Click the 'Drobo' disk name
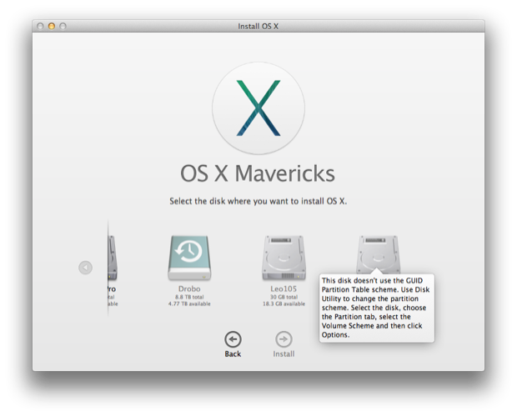 pos(189,288)
